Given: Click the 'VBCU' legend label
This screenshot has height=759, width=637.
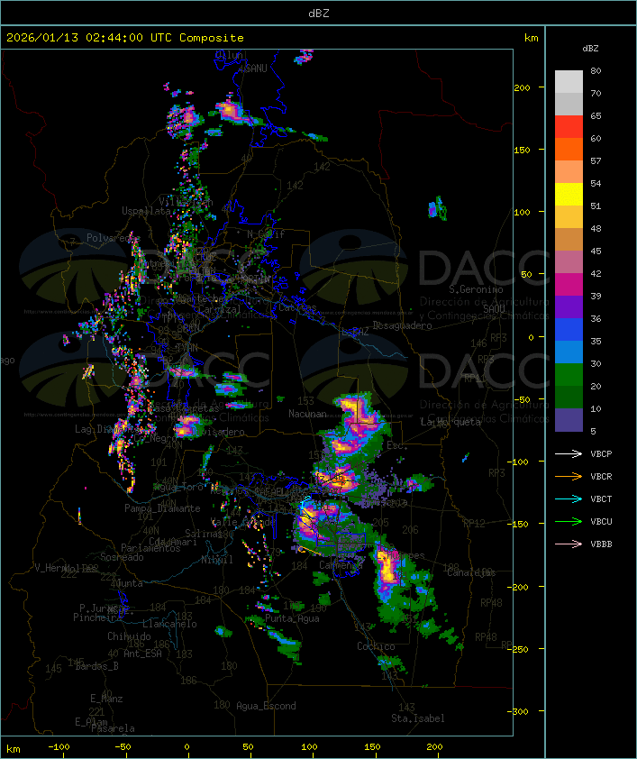Looking at the screenshot, I should pyautogui.click(x=601, y=521).
